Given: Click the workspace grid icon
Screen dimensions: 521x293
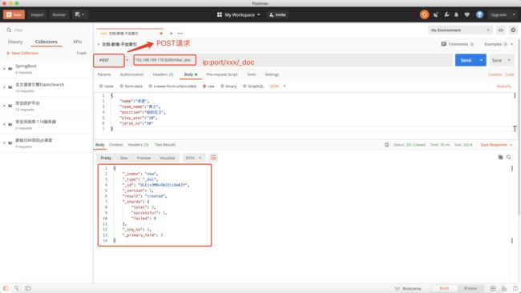Looking at the screenshot, I should pyautogui.click(x=220, y=14).
